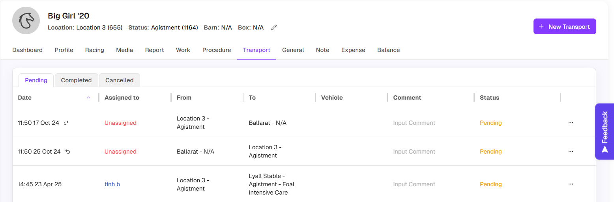This screenshot has width=614, height=202.
Task: Sort by Date using the column arrow
Action: pos(88,98)
